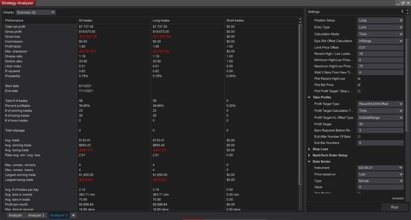Image resolution: width=411 pixels, height=220 pixels.
Task: Click the Limit Price Offset input field
Action: [x=380, y=47]
